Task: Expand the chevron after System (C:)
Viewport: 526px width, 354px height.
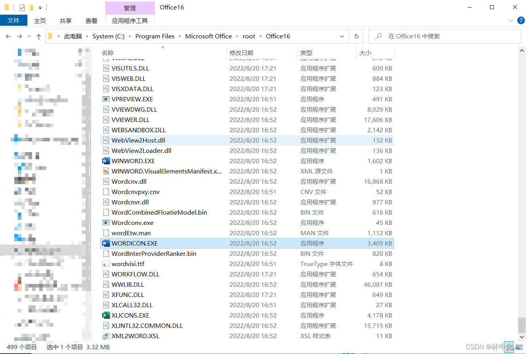Action: click(x=130, y=36)
